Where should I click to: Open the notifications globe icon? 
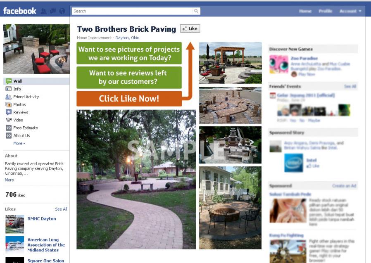[62, 11]
